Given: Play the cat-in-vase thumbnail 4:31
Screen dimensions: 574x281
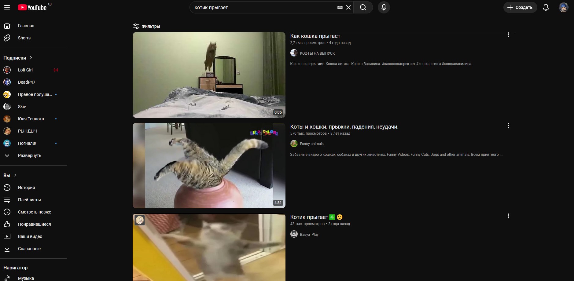Looking at the screenshot, I should click(x=209, y=166).
